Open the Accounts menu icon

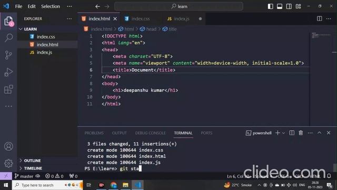click(x=8, y=146)
